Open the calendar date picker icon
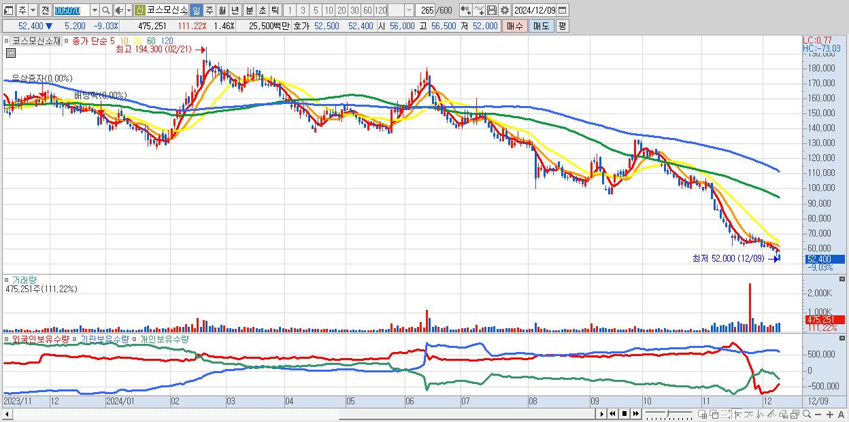Image resolution: width=849 pixels, height=422 pixels. 562,10
